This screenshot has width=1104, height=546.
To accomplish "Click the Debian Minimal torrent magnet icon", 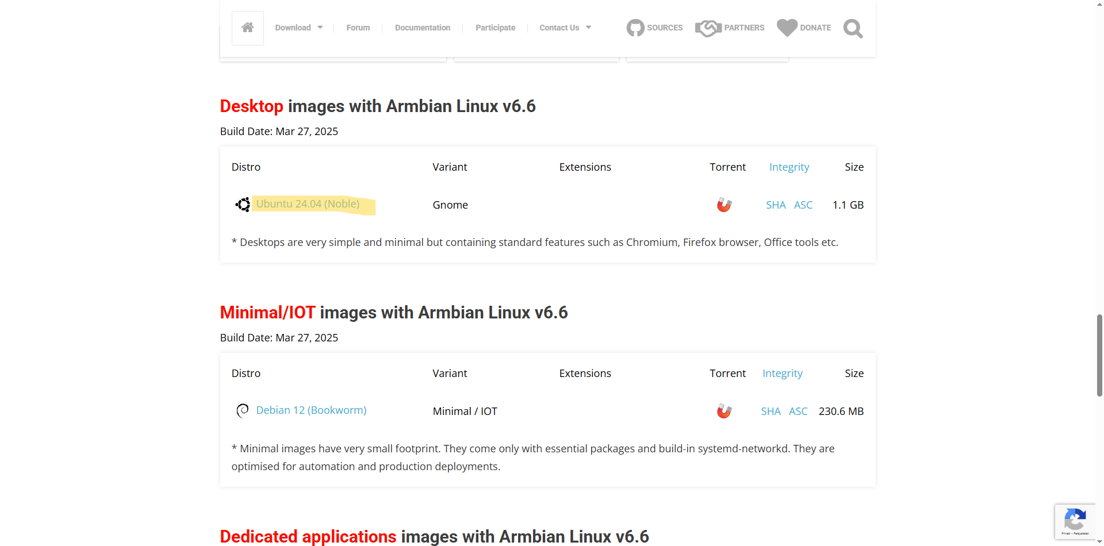I will tap(724, 411).
